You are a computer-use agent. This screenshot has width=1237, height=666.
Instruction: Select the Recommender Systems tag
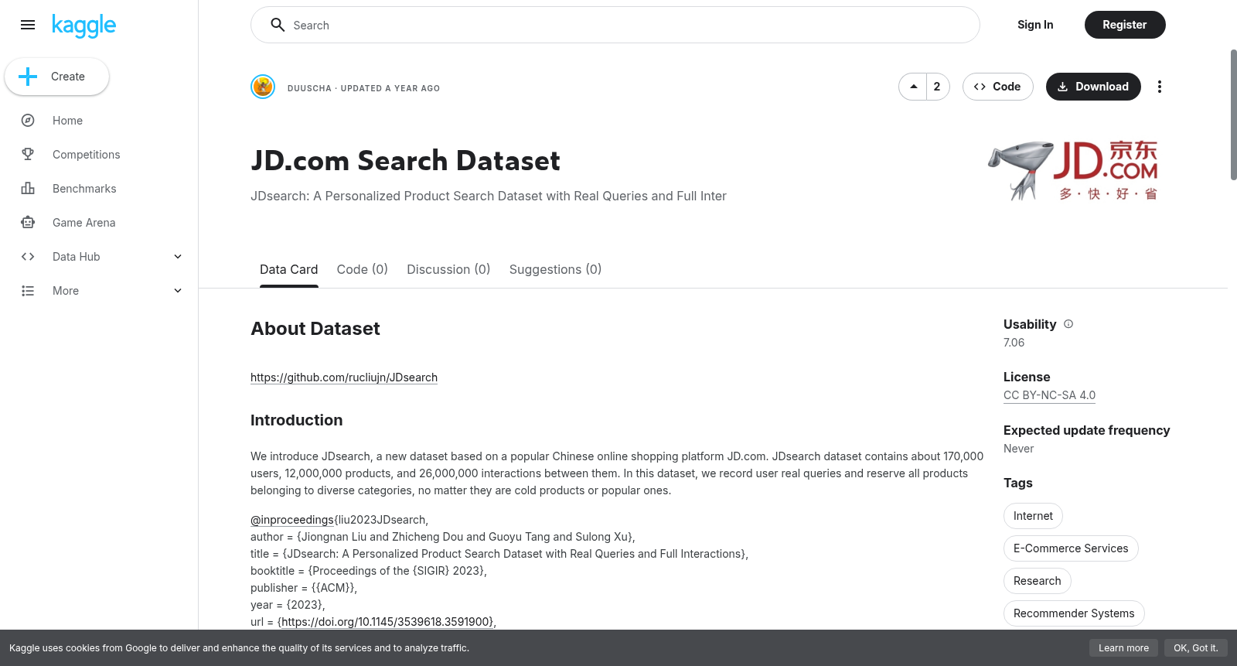point(1074,613)
